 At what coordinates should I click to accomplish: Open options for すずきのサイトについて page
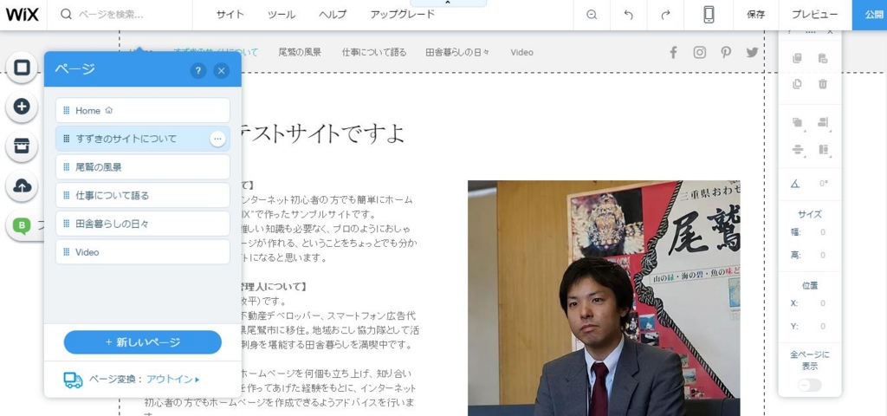click(217, 139)
